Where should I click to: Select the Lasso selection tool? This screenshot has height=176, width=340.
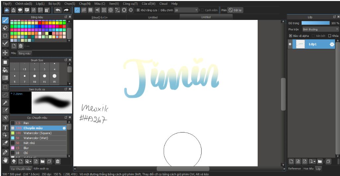click(x=5, y=95)
